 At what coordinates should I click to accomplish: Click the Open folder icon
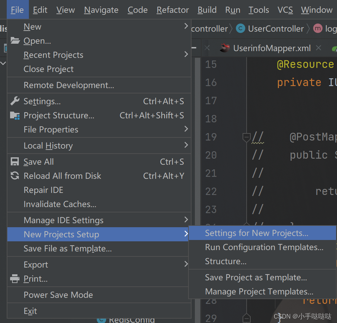click(x=15, y=40)
